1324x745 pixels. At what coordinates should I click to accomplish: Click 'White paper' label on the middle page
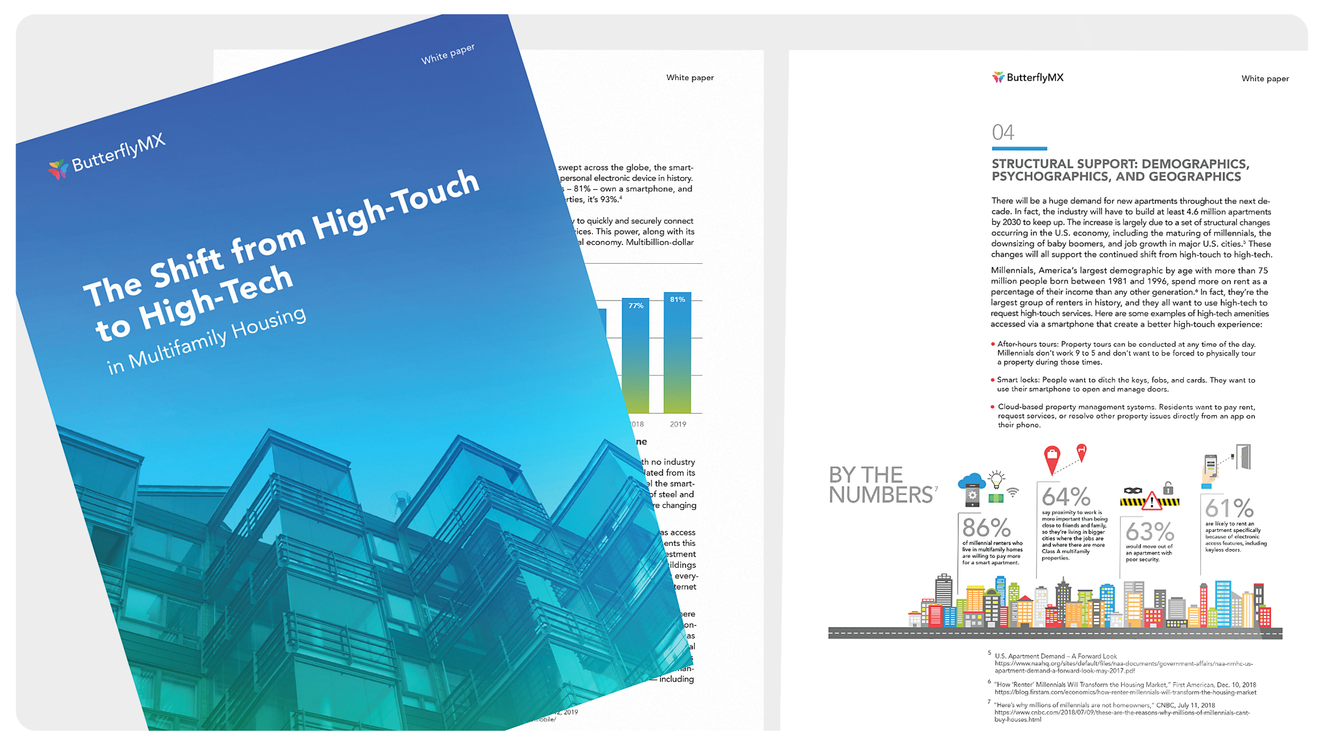[690, 78]
